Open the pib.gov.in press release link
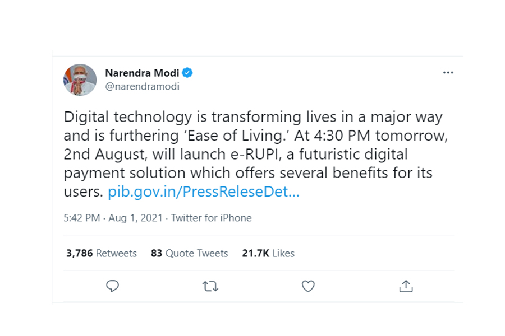Viewport: 505px width, 336px height. pyautogui.click(x=203, y=192)
